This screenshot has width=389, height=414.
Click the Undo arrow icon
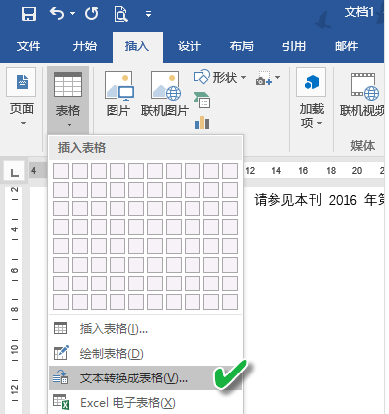click(x=57, y=14)
